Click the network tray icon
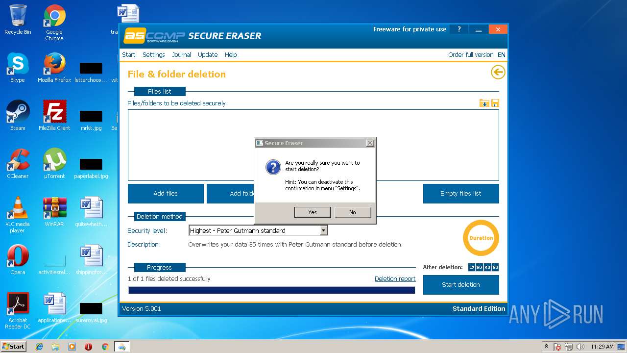 click(569, 347)
